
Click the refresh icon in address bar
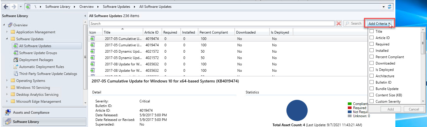(389, 7)
